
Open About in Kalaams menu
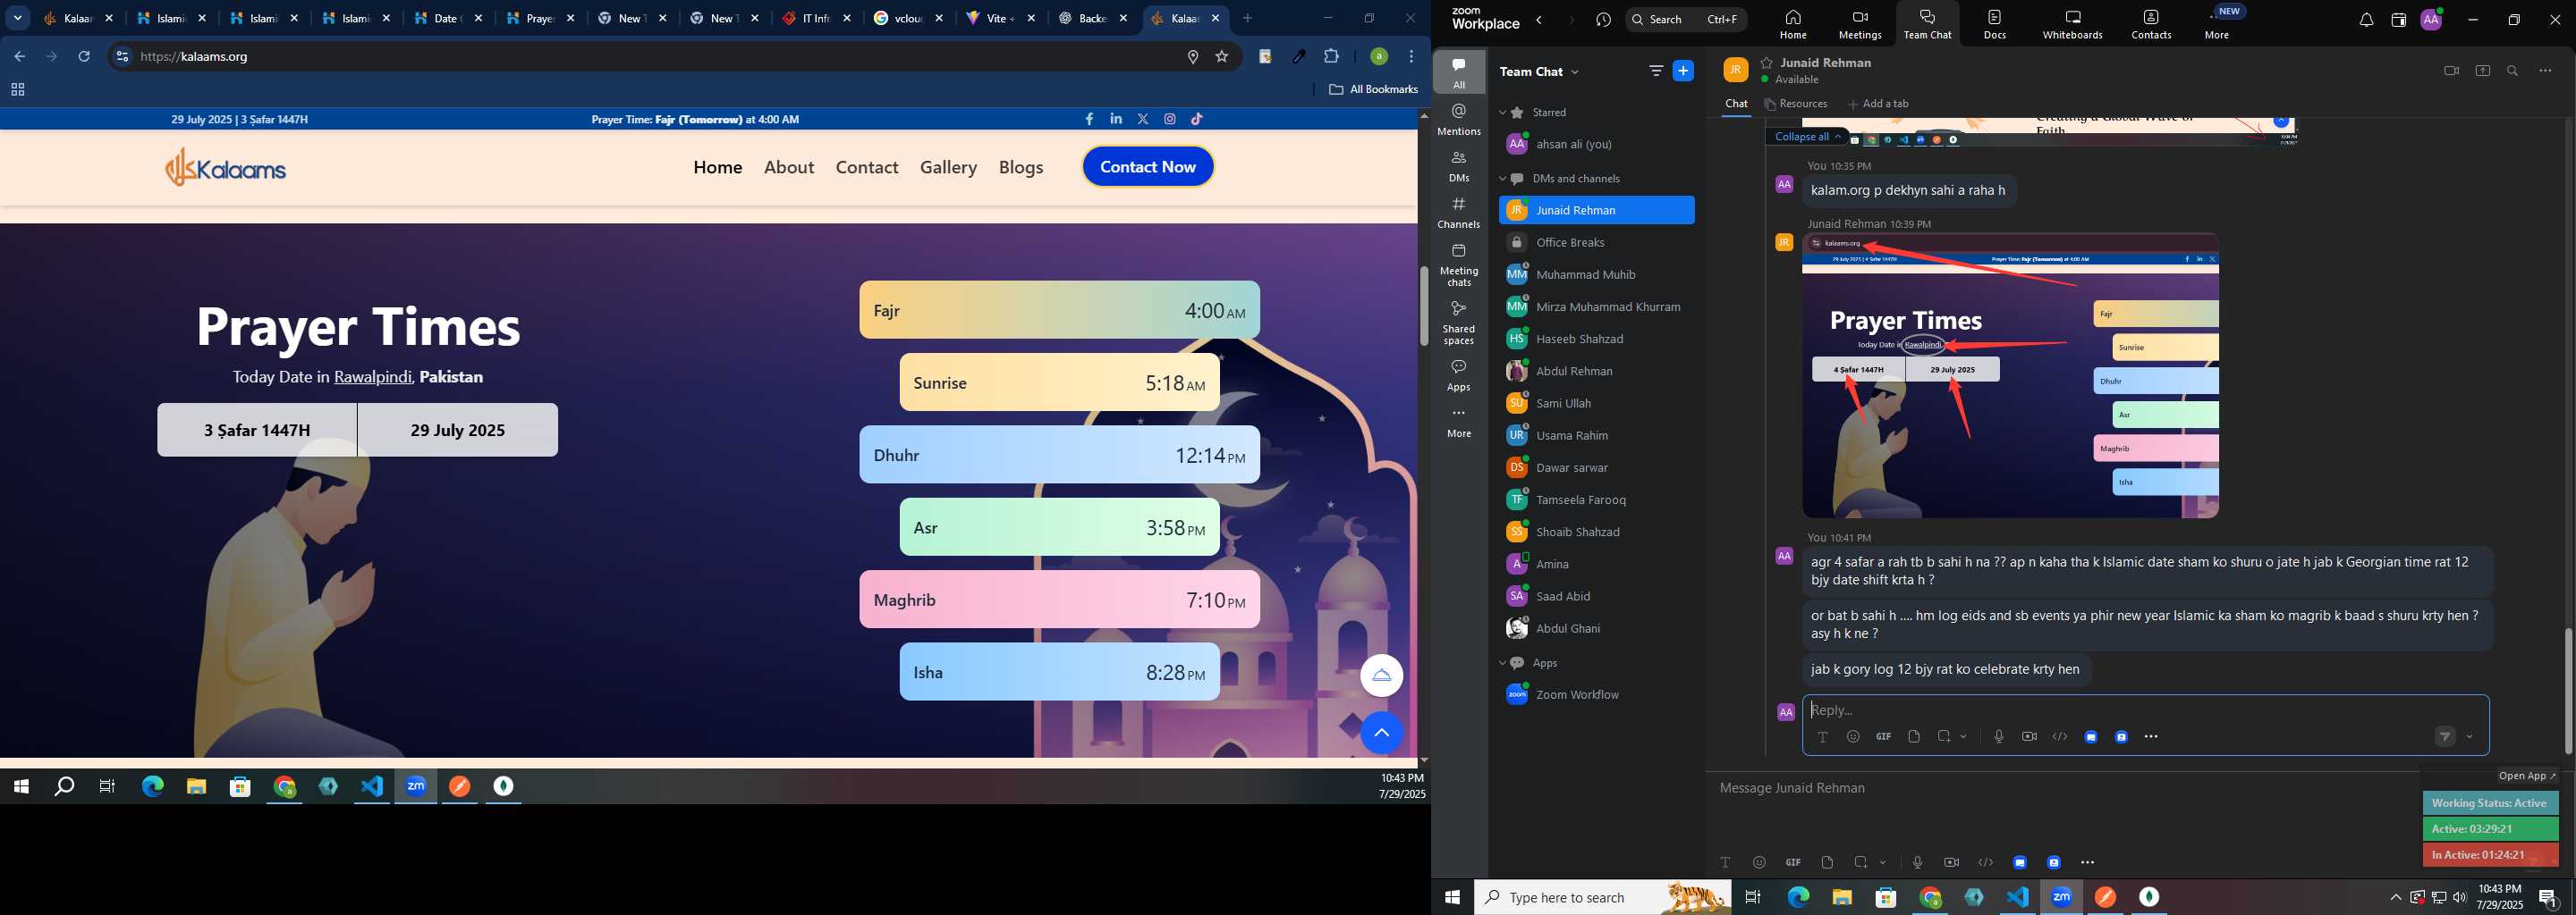pyautogui.click(x=789, y=167)
